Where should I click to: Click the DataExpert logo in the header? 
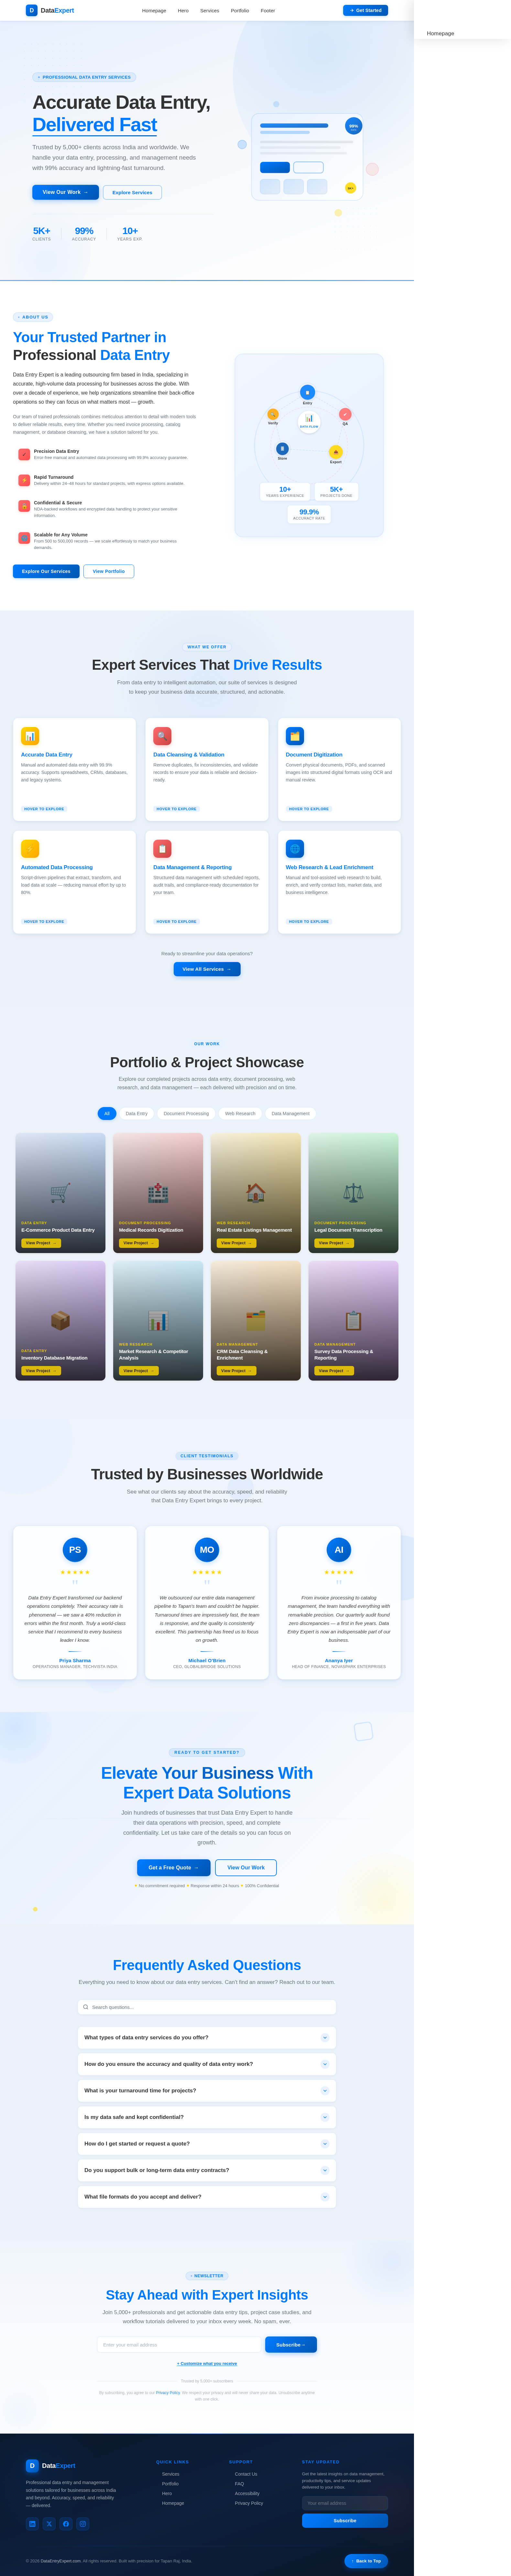50,10
